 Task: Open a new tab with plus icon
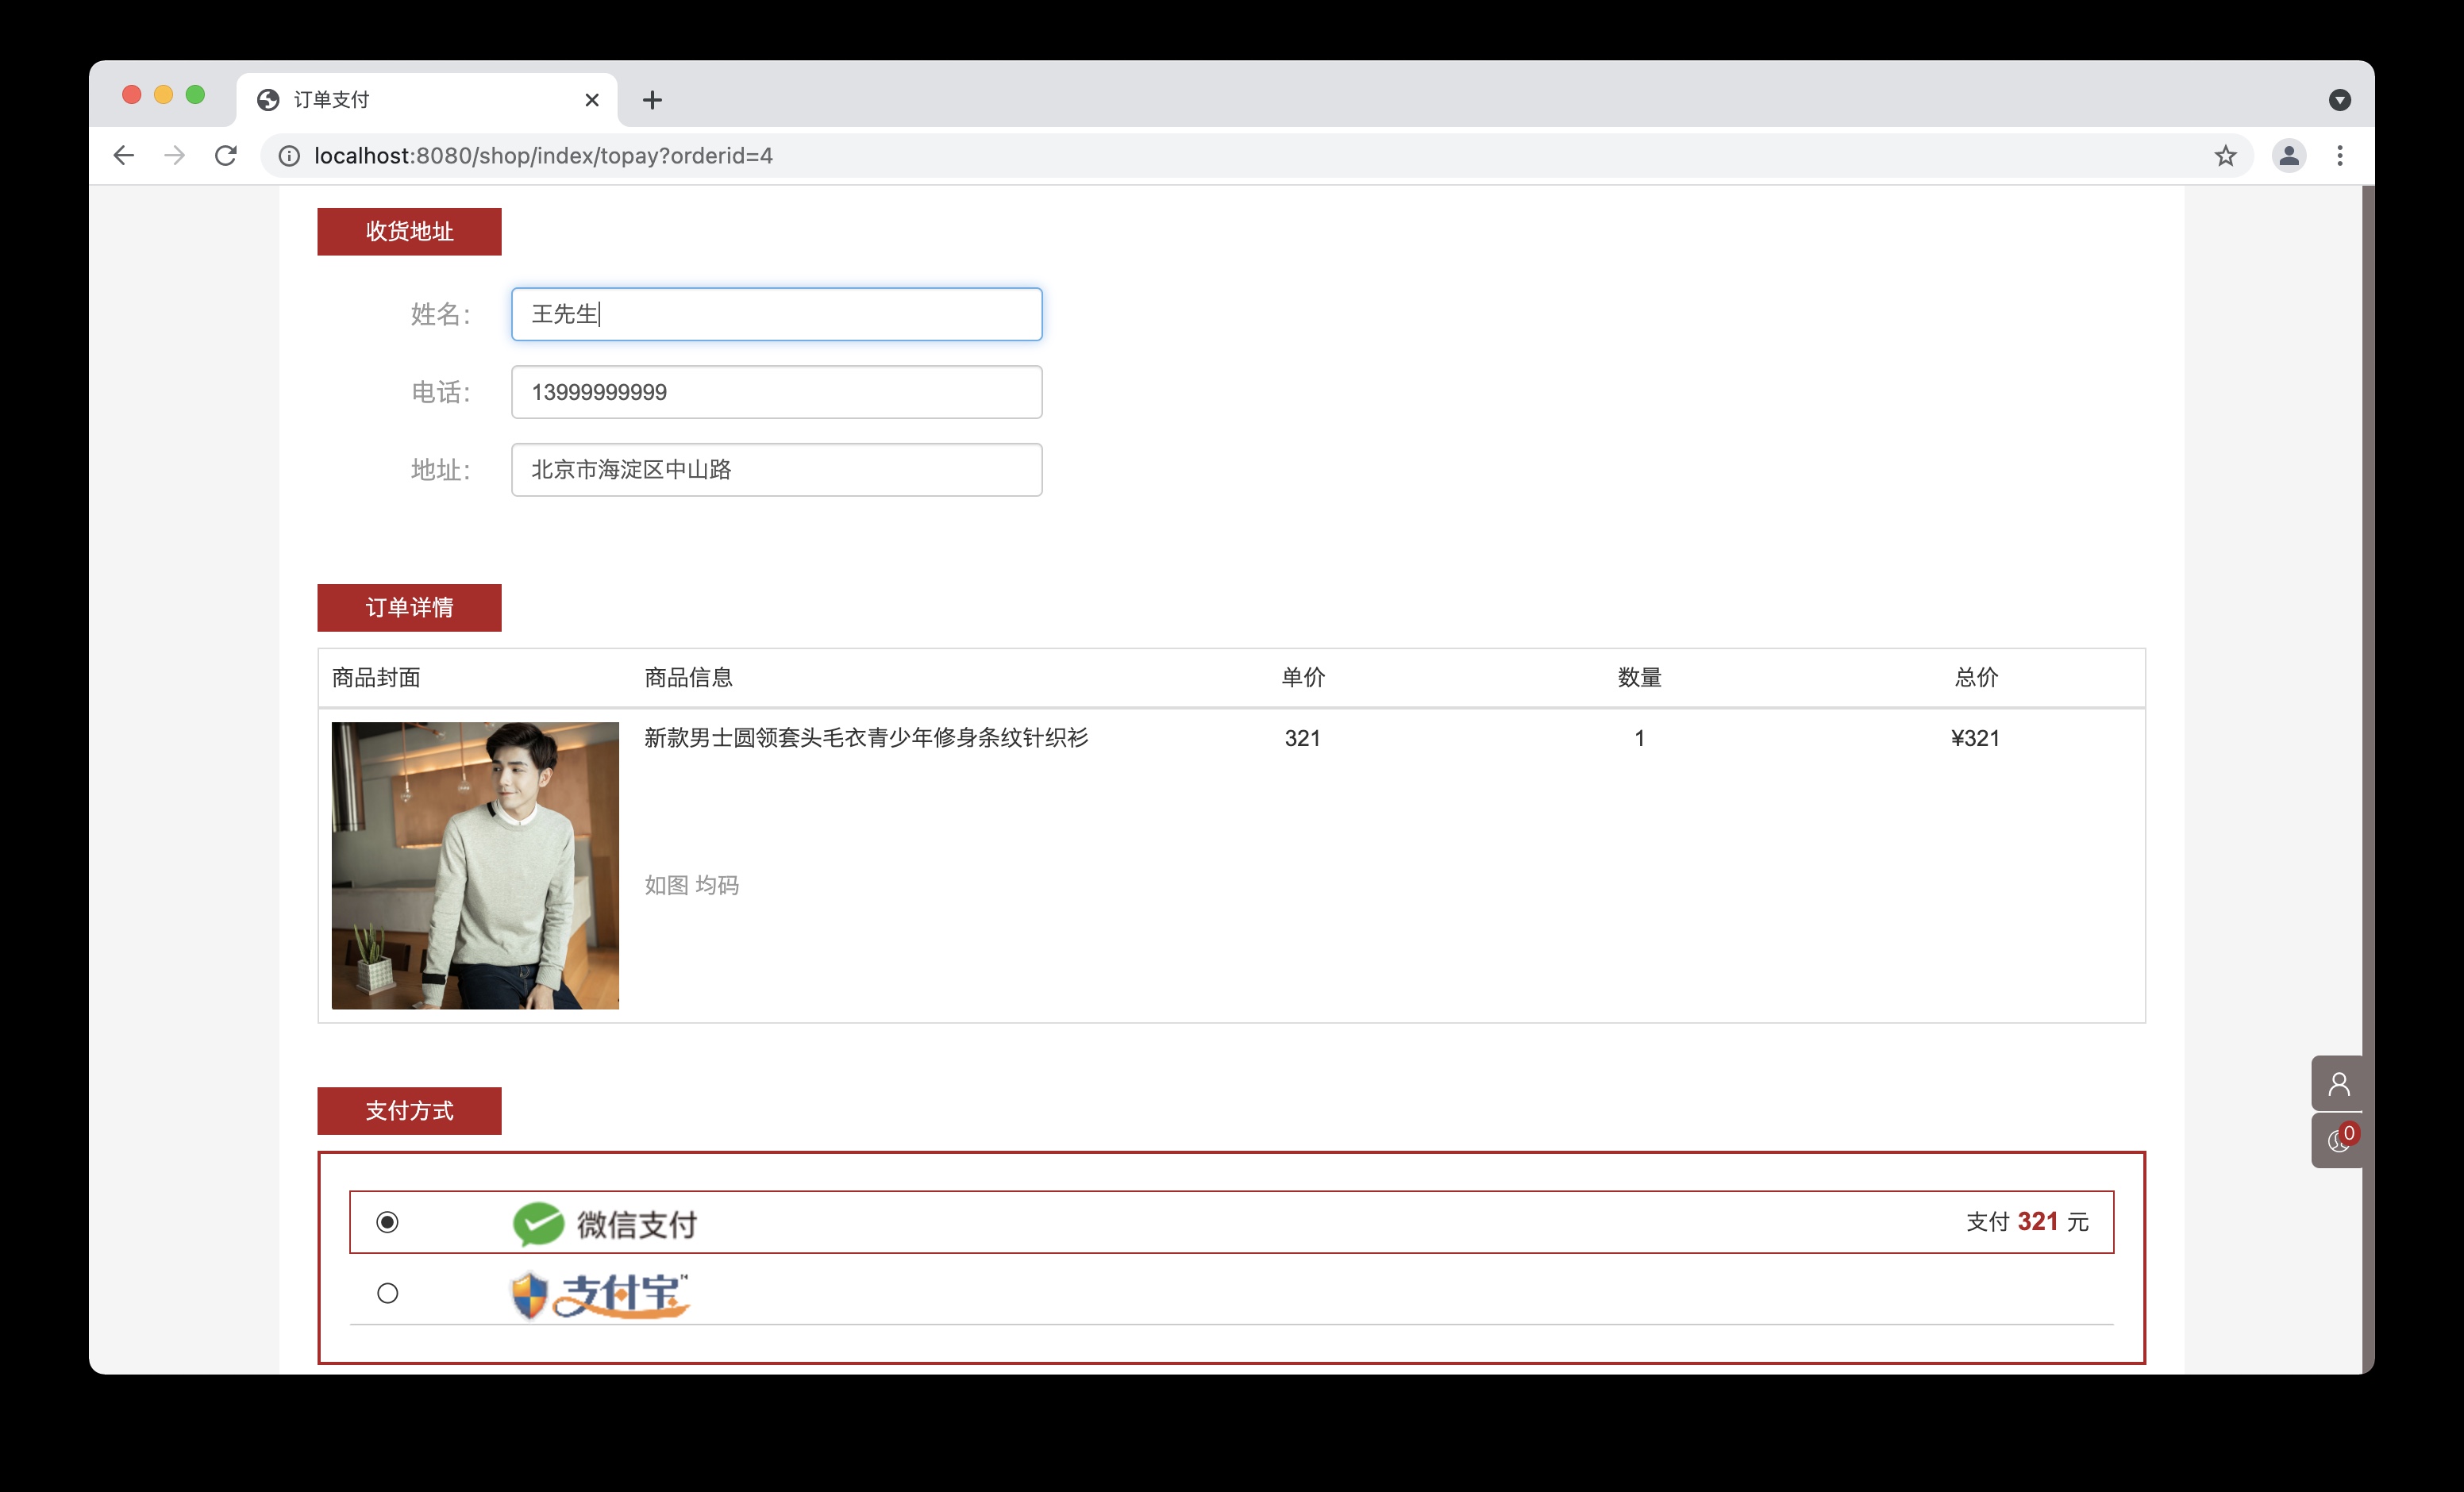(x=652, y=100)
